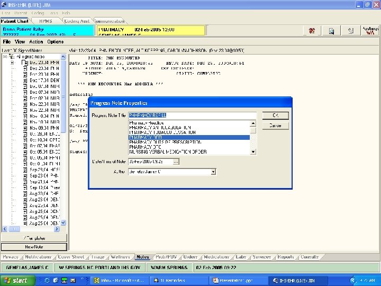Viewport: 381px width, 286px height.
Task: Click the red icon in the top toolbar
Action: pos(312,31)
